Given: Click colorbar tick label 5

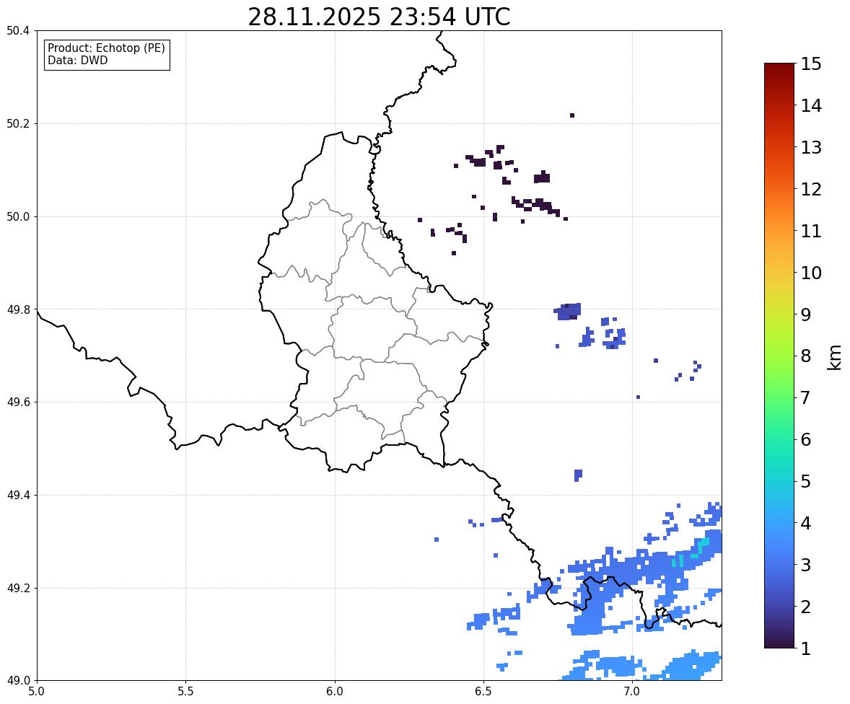Looking at the screenshot, I should click(x=806, y=481).
